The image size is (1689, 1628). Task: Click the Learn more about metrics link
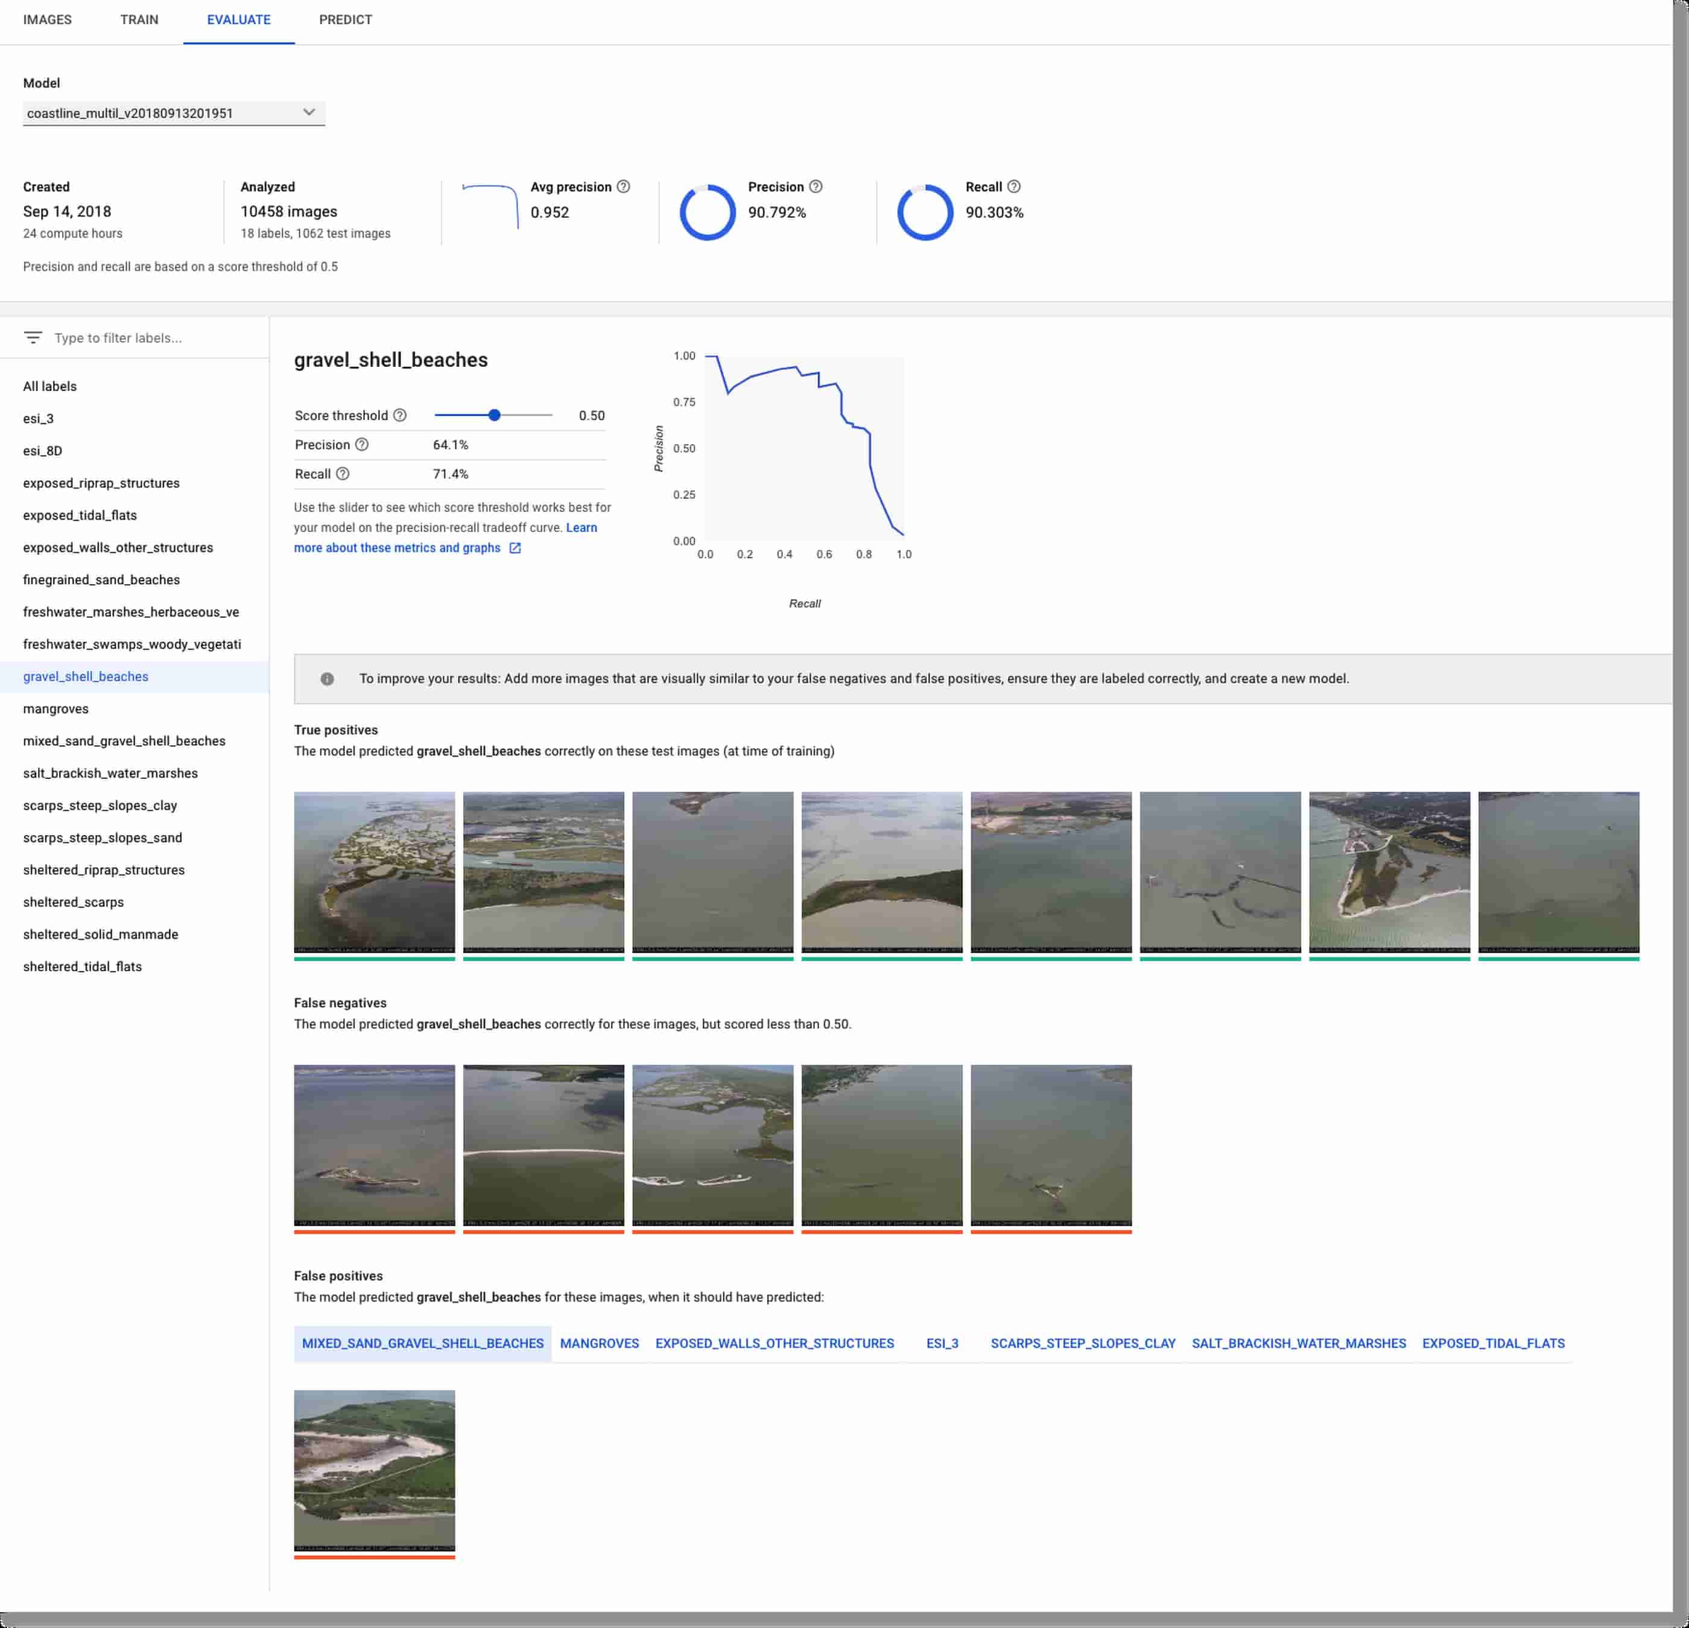point(446,538)
